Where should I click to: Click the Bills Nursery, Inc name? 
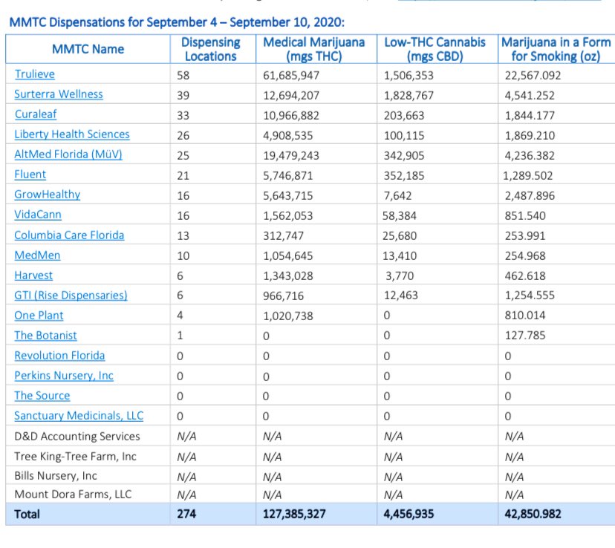tap(56, 476)
